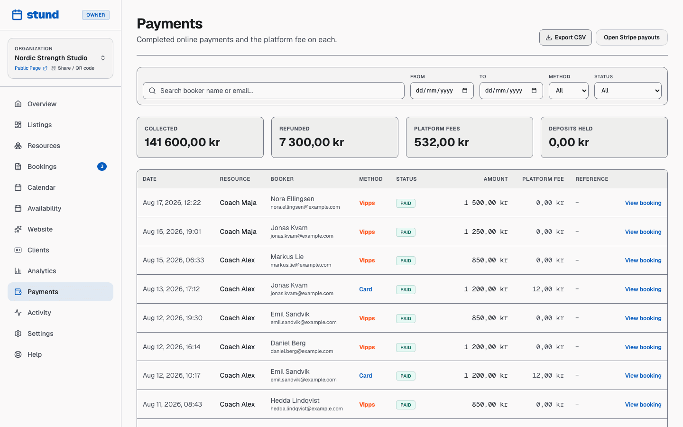Screen dimensions: 683x427
Task: Open the Public Page link
Action: [x=31, y=68]
